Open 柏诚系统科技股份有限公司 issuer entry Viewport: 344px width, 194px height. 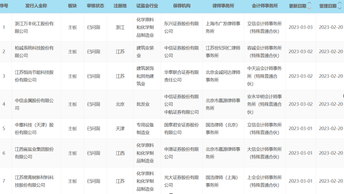pos(34,52)
